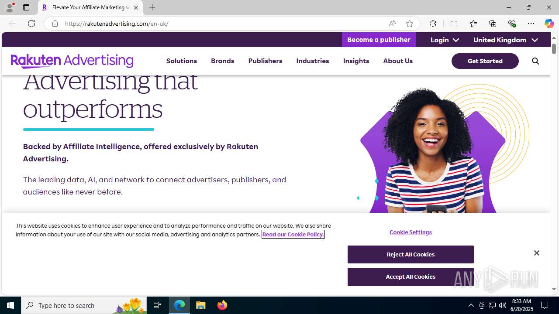This screenshot has width=559, height=314.
Task: Open the Windows Start menu
Action: click(x=10, y=305)
